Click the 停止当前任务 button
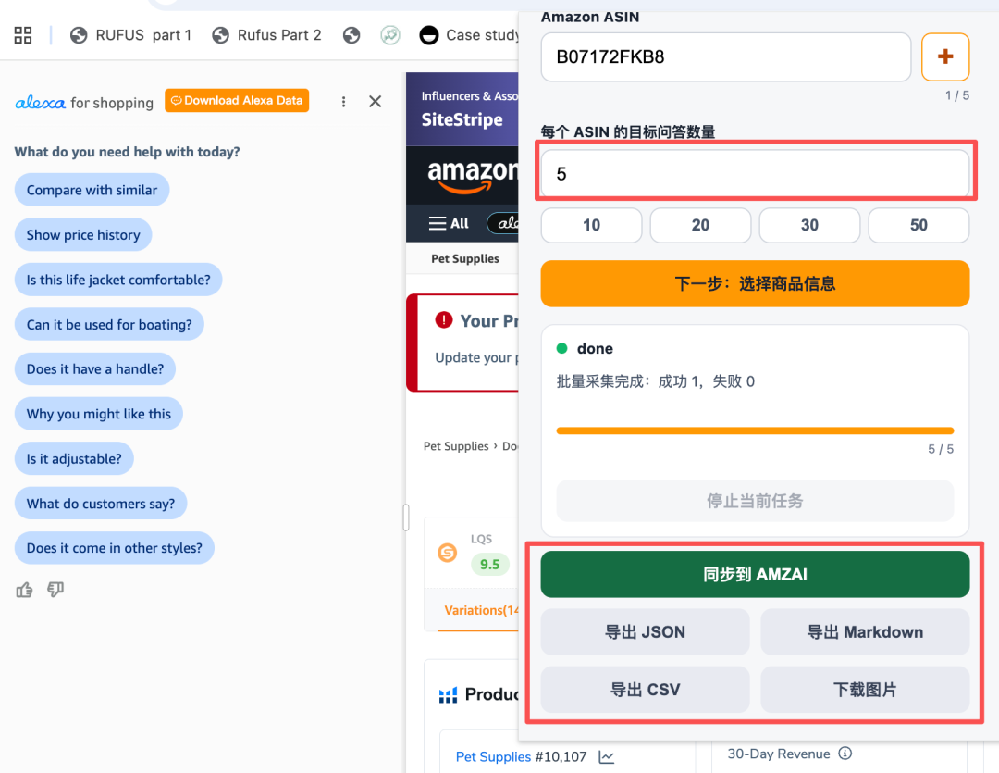 point(755,502)
